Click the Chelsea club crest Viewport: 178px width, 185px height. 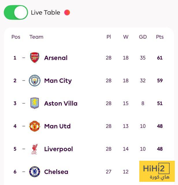coord(35,172)
